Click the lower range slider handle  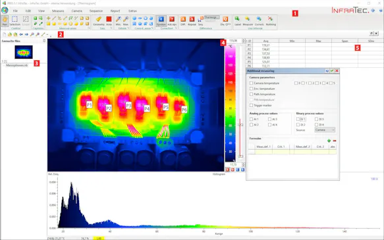click(241, 156)
